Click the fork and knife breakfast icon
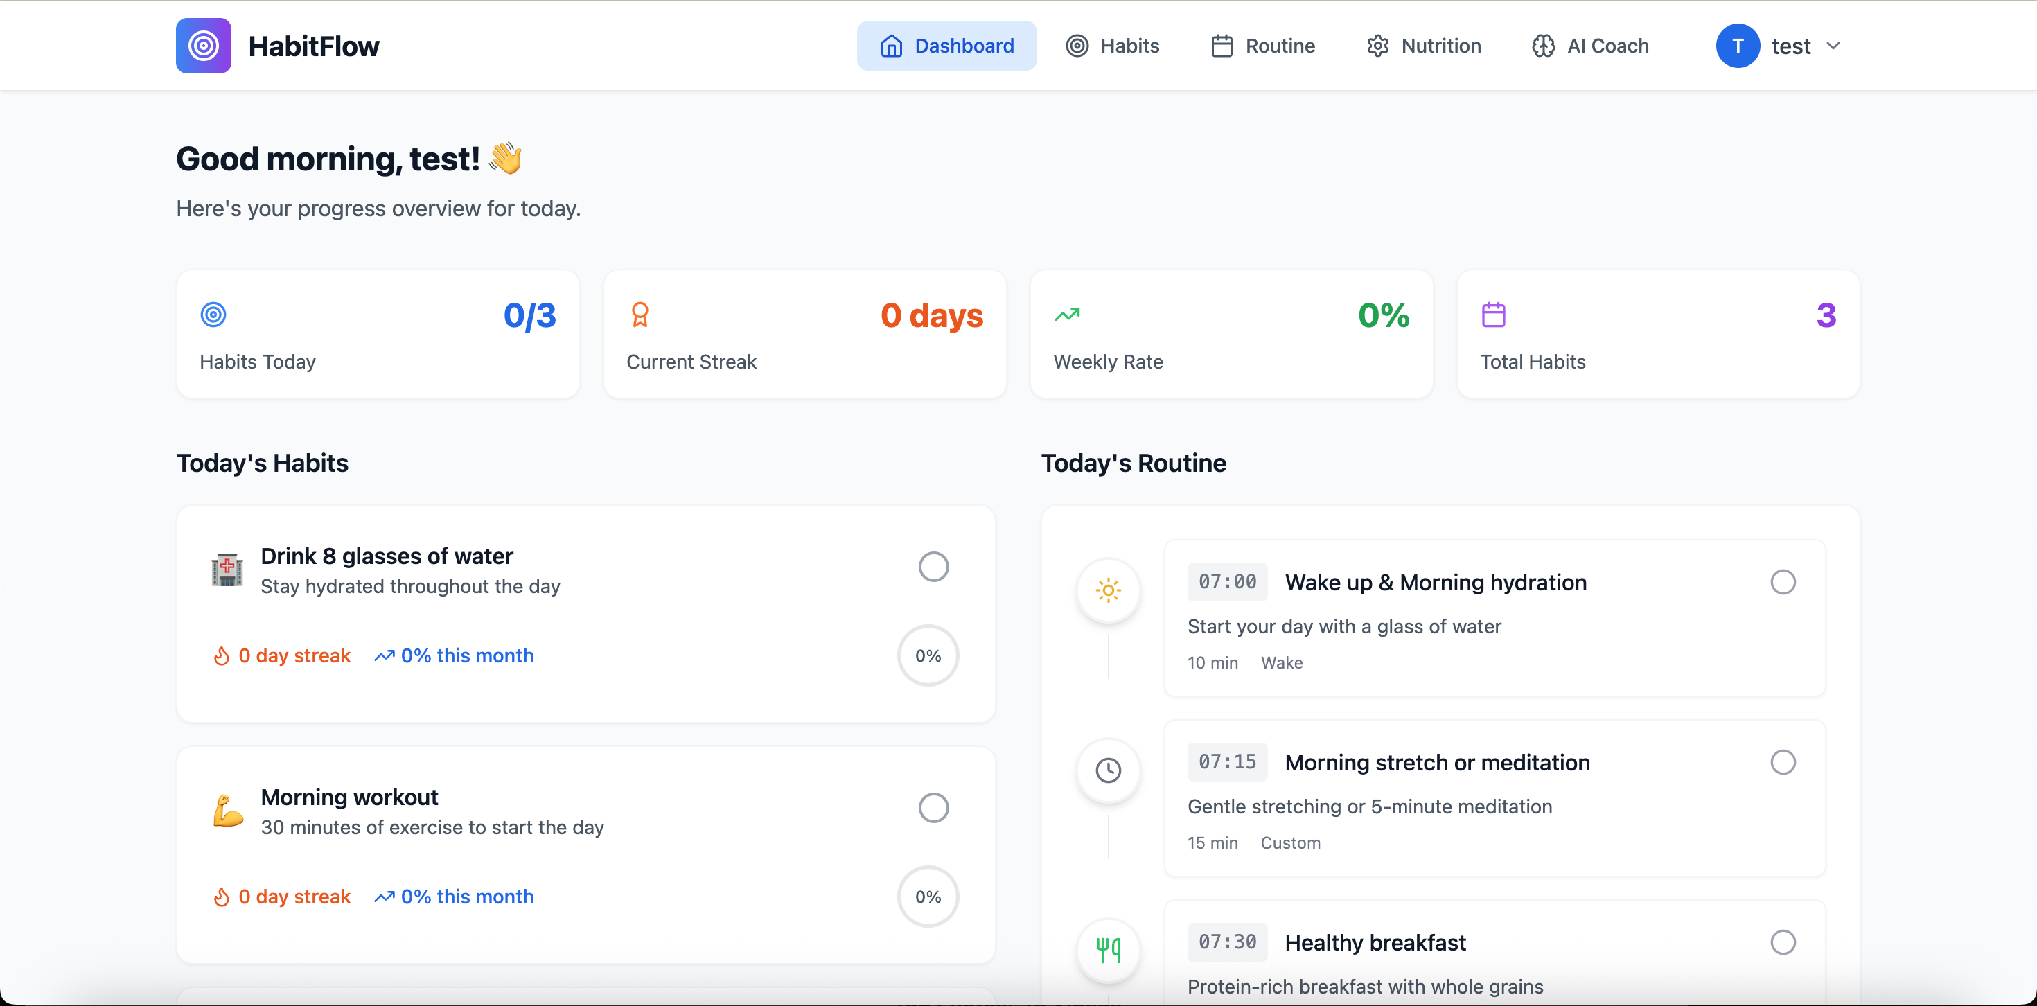Screen dimensions: 2037x1006 (x=1108, y=949)
